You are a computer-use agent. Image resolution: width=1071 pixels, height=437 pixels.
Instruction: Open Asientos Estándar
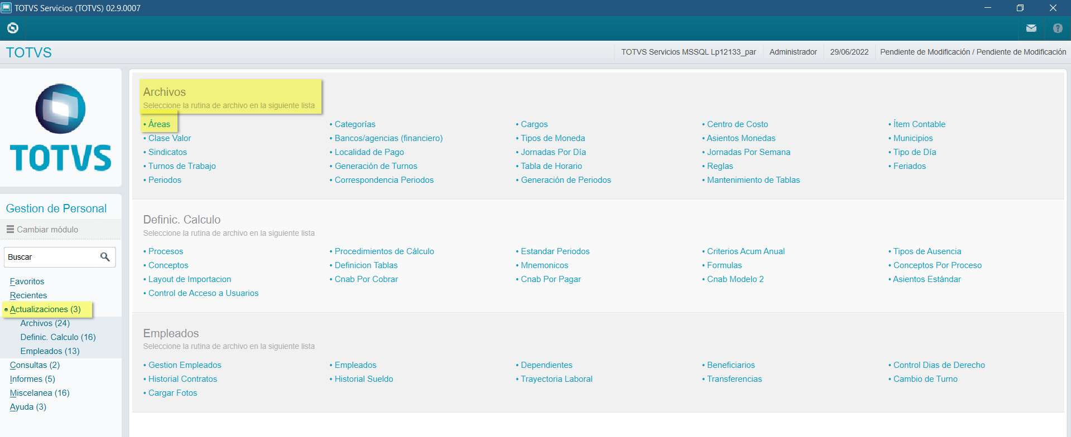927,279
